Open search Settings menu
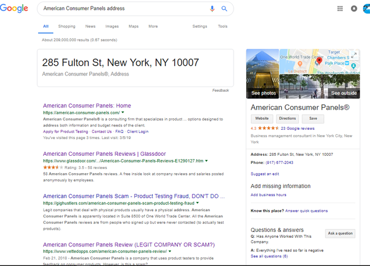 199,27
